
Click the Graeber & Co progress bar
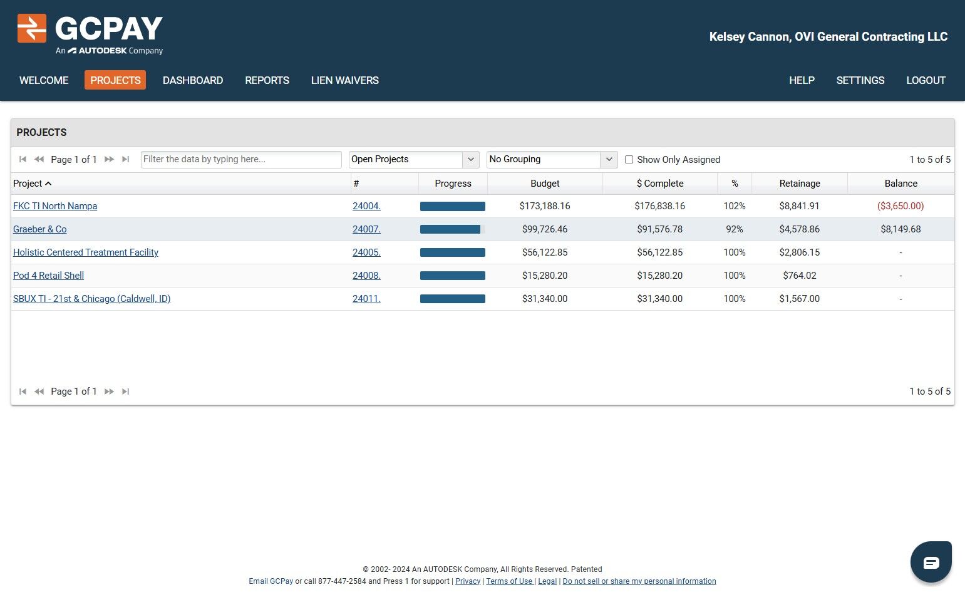[x=452, y=229]
